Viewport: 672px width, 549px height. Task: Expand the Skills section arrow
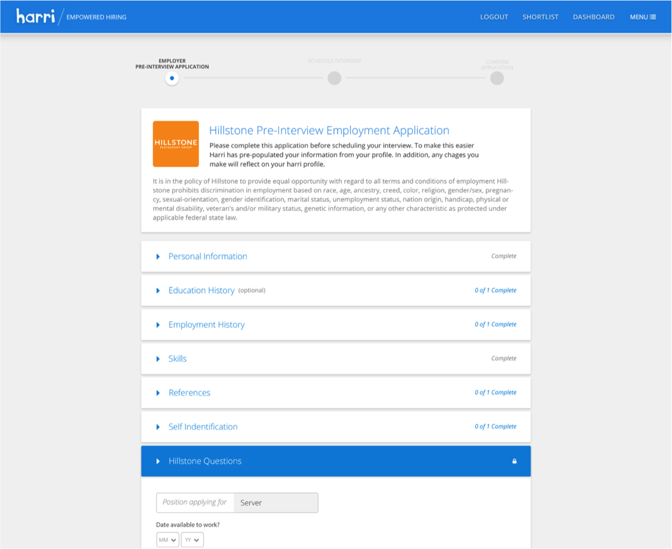tap(158, 359)
